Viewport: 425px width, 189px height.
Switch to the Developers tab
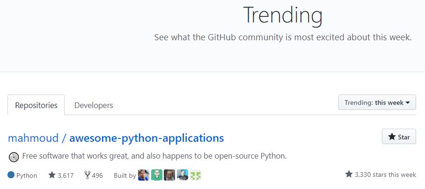coord(94,105)
